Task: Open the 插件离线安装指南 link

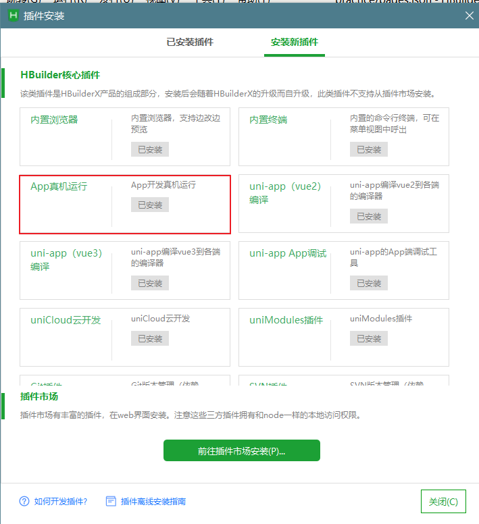Action: click(x=153, y=501)
